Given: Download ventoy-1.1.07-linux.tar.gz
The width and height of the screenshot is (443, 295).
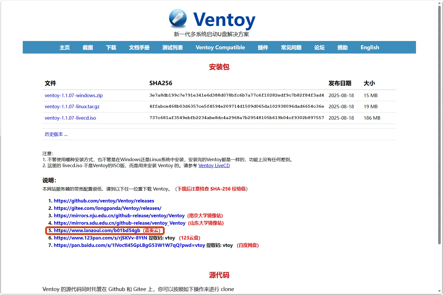Looking at the screenshot, I should (x=72, y=106).
